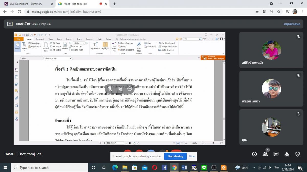The height and width of the screenshot is (172, 307).
Task: Expand the page number dropdown
Action: [123, 143]
